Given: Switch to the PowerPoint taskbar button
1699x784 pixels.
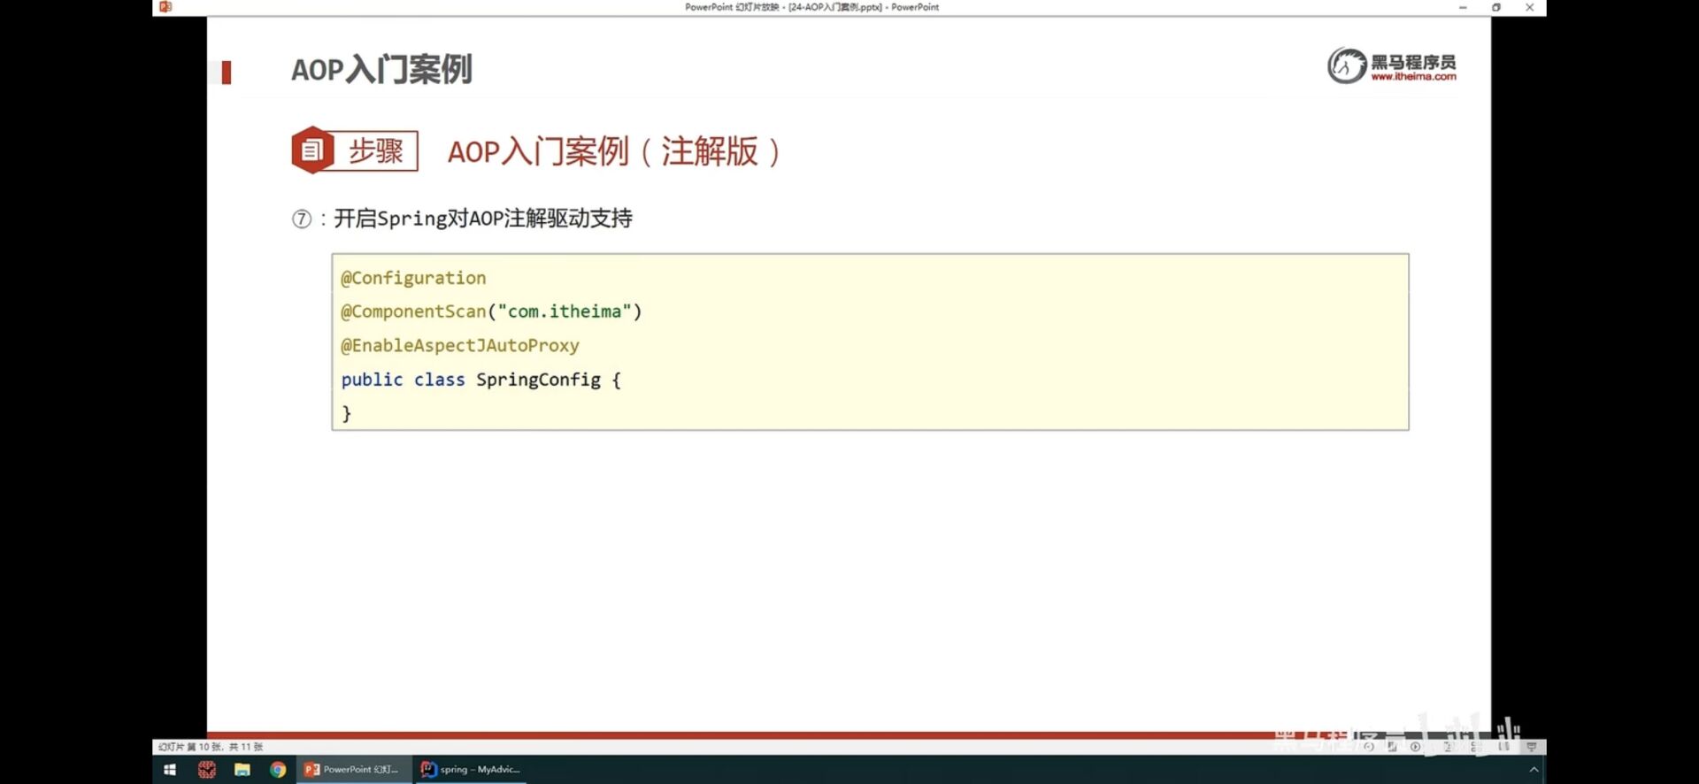Looking at the screenshot, I should click(x=352, y=770).
